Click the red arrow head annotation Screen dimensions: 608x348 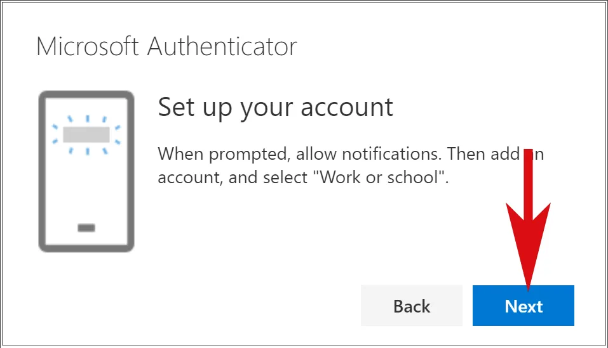click(527, 244)
